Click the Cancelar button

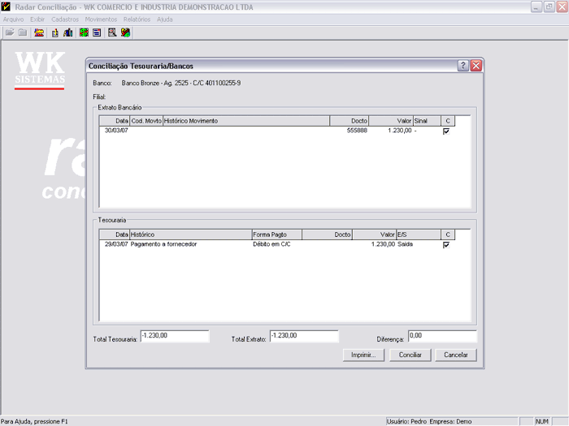tap(455, 355)
